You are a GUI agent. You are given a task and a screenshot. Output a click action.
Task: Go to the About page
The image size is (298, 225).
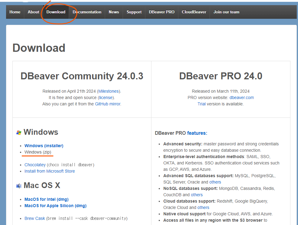coord(33,12)
